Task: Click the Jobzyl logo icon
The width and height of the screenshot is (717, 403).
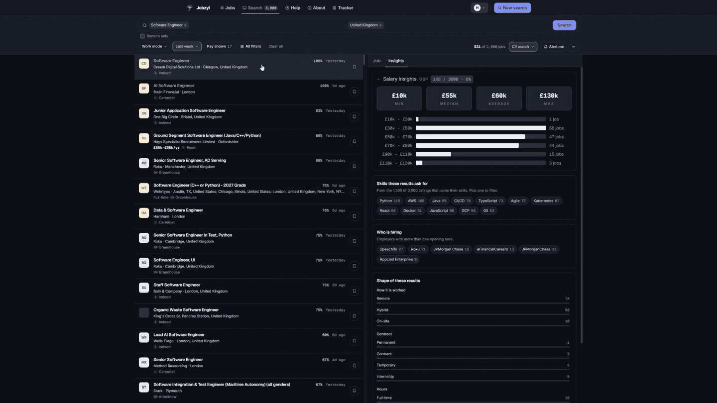Action: (190, 8)
